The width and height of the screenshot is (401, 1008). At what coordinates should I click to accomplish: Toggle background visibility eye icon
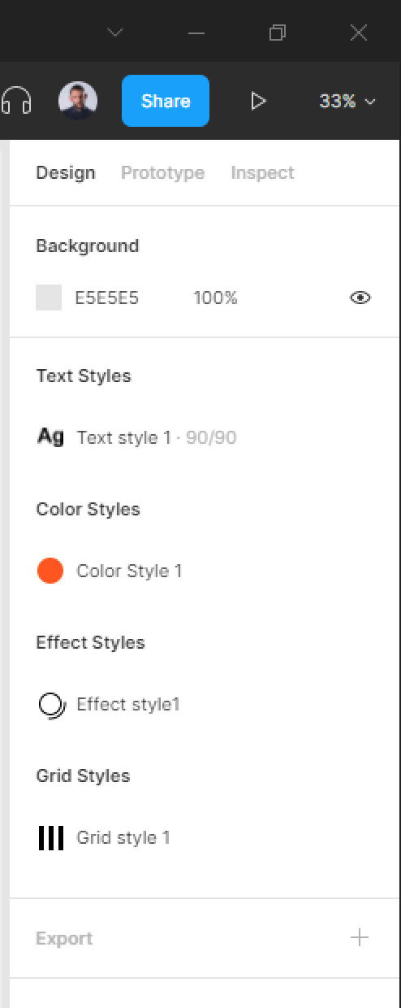click(360, 298)
